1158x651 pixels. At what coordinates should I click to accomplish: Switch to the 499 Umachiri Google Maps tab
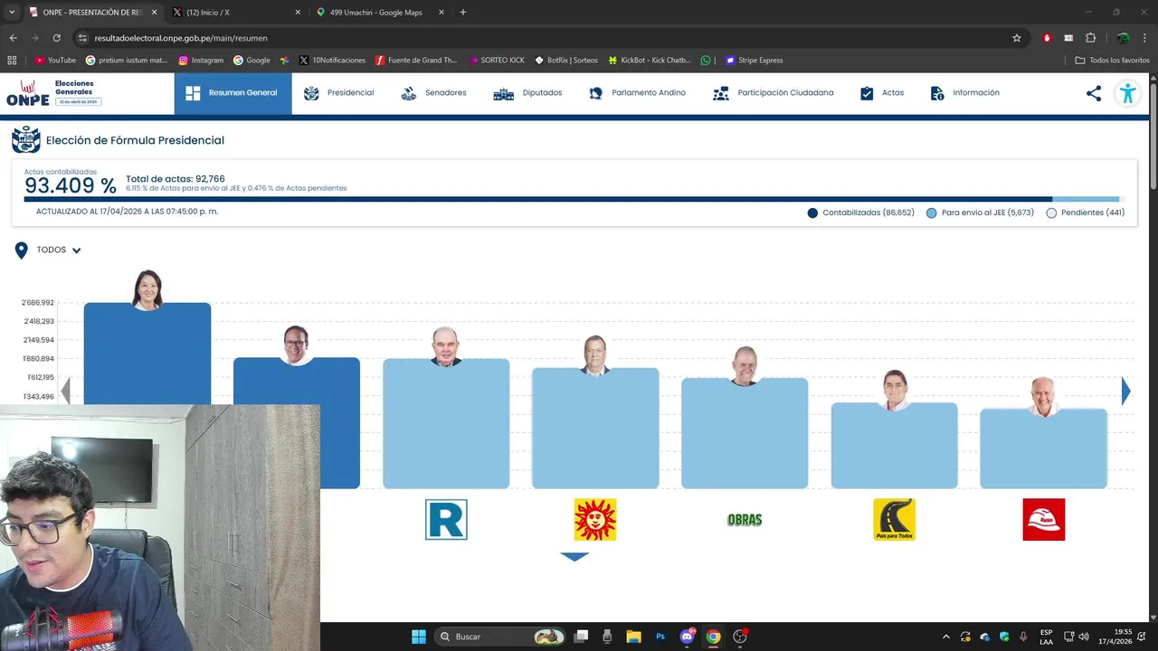(380, 13)
